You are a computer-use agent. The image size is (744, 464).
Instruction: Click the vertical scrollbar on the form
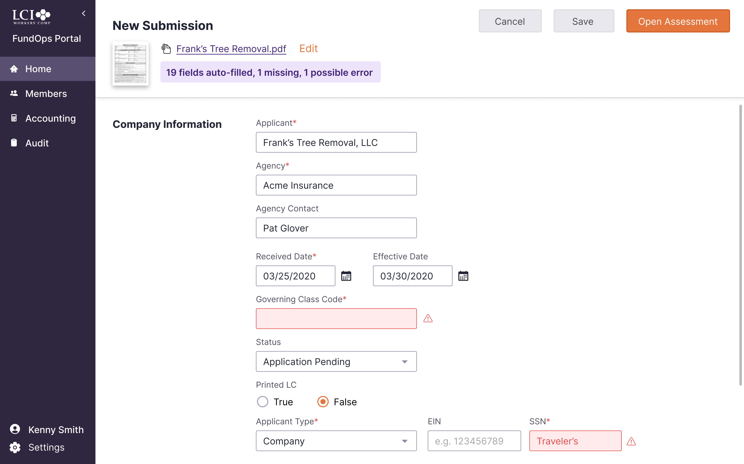tap(740, 245)
